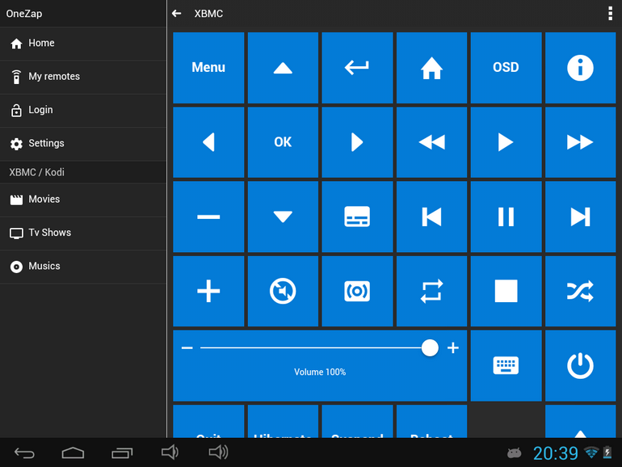Viewport: 622px width, 467px height.
Task: Tap the rewind tile
Action: pos(431,142)
